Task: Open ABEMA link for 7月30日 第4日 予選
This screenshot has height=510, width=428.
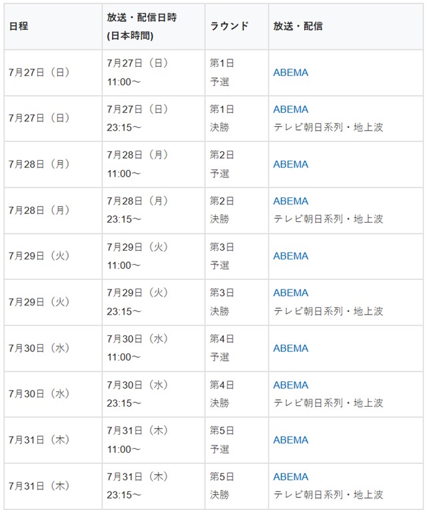Action: coord(291,349)
